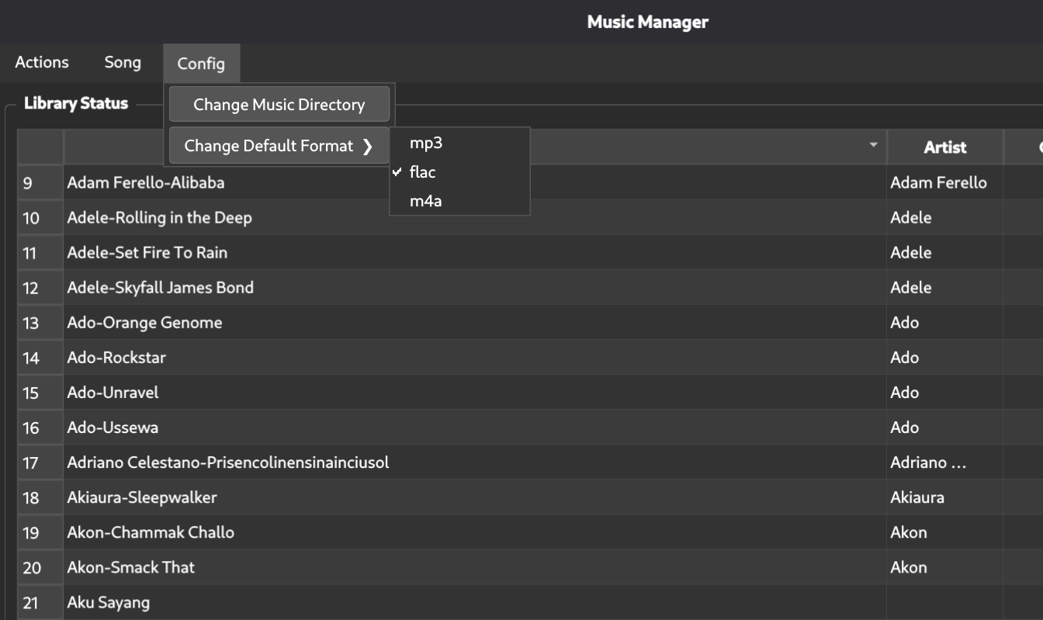Click Akiaura artist cell
This screenshot has width=1043, height=620.
click(917, 497)
